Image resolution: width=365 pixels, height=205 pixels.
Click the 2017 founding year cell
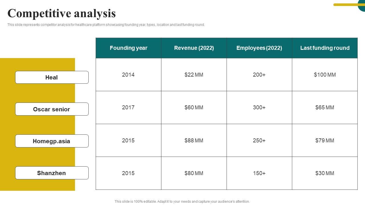point(128,107)
